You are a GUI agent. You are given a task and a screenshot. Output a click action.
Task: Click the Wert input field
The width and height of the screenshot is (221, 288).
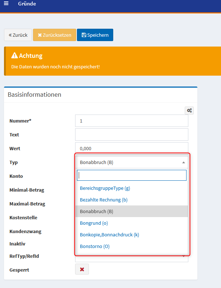(131, 148)
